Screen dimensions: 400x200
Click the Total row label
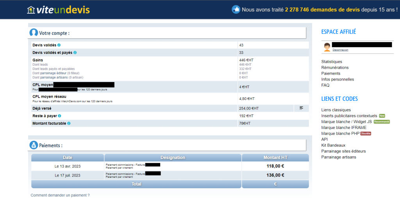click(x=136, y=184)
